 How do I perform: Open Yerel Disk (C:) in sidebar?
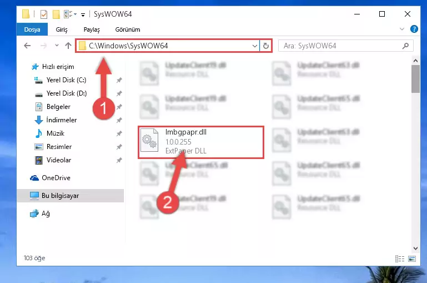pos(66,80)
